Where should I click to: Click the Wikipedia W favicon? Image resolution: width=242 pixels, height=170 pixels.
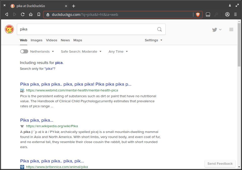[x=22, y=126]
